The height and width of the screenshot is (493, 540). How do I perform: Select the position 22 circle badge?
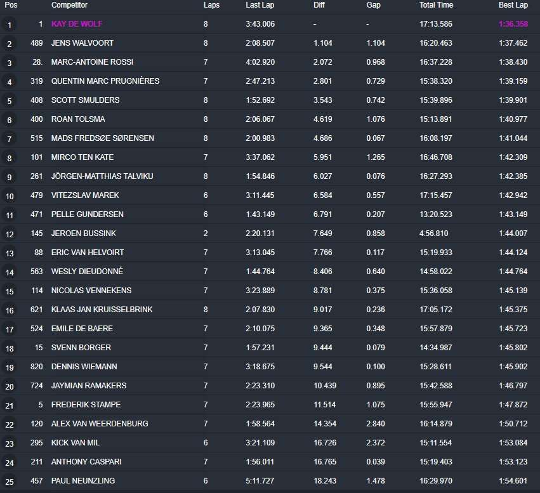9,424
